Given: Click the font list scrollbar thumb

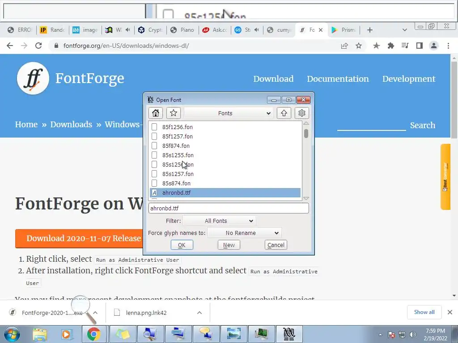Looking at the screenshot, I should 306,134.
